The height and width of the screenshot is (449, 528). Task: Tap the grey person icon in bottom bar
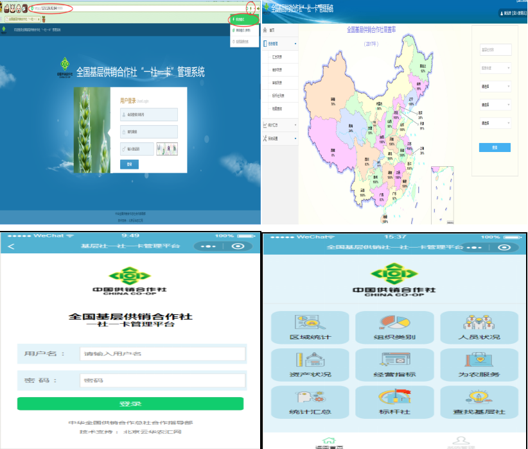[x=461, y=441]
